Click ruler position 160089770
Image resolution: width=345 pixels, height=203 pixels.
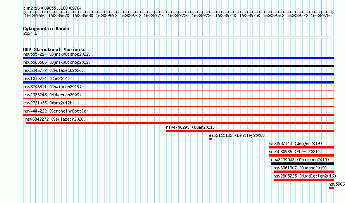[x=297, y=15]
